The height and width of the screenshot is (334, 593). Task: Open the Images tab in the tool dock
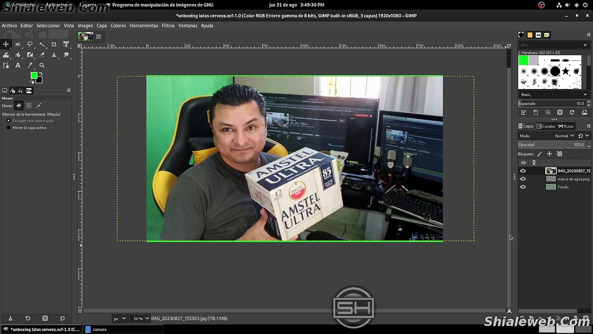coord(29,90)
